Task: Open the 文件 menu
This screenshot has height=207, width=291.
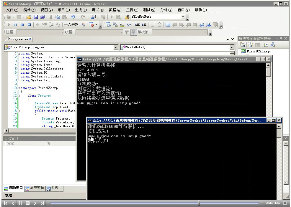Action: (12, 10)
